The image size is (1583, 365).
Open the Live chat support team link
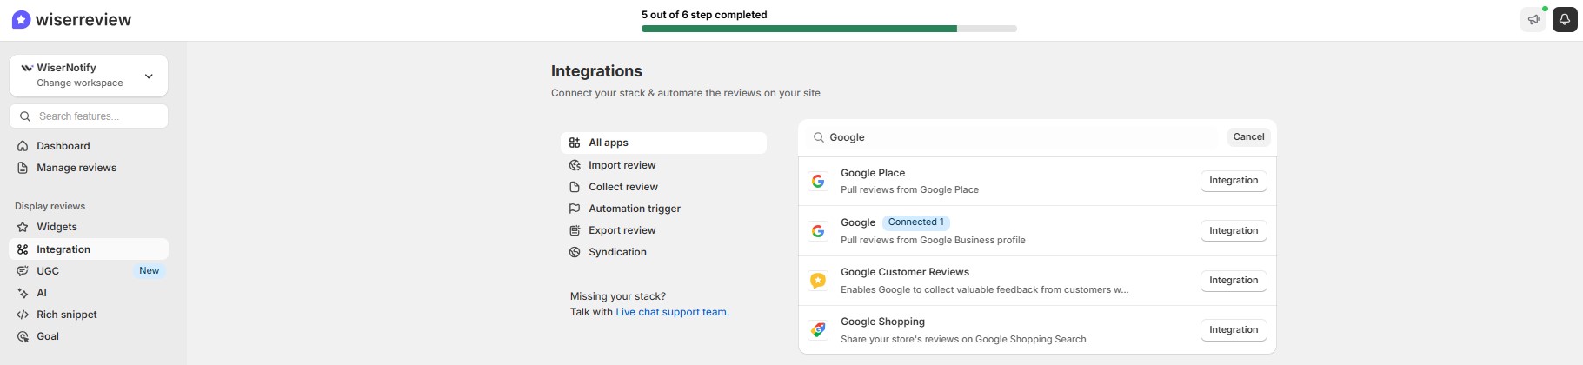(x=671, y=312)
